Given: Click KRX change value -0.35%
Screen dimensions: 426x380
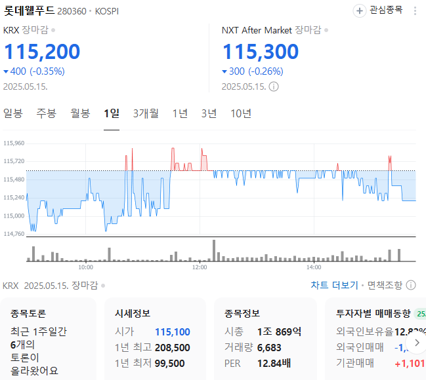Looking at the screenshot, I should [x=47, y=71].
